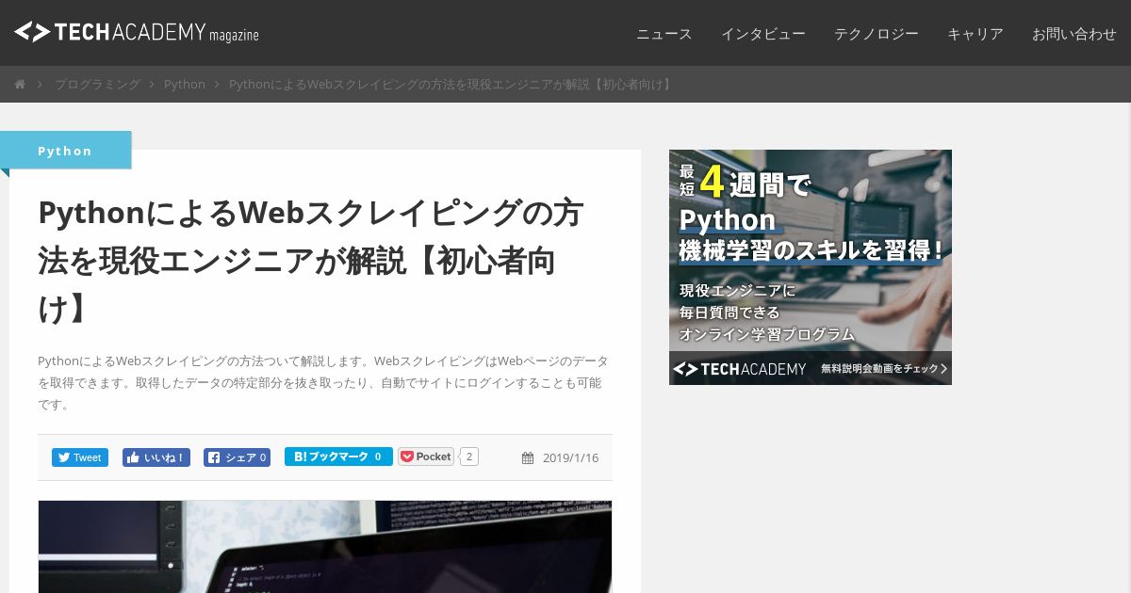Screen dimensions: 1131x593
Task: Open the キャリア menu item
Action: [x=975, y=34]
